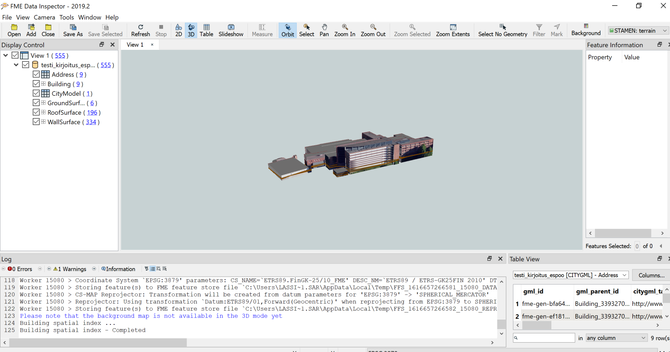Click the Columns... button

point(651,275)
